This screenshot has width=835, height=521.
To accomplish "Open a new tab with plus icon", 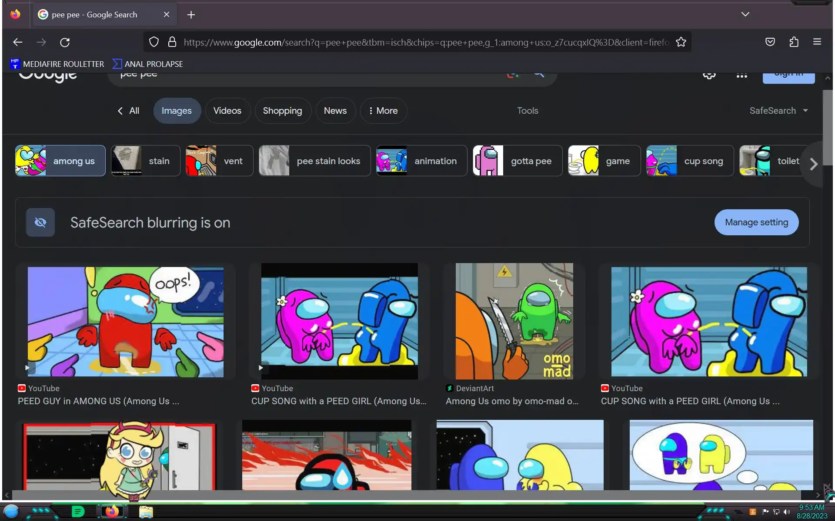I will (191, 15).
